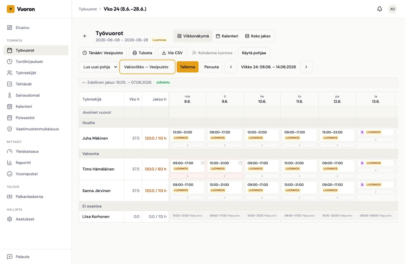Add a shift for Juha Mäkinen on 8.6.
Image resolution: width=405 pixels, height=264 pixels.
(x=187, y=145)
